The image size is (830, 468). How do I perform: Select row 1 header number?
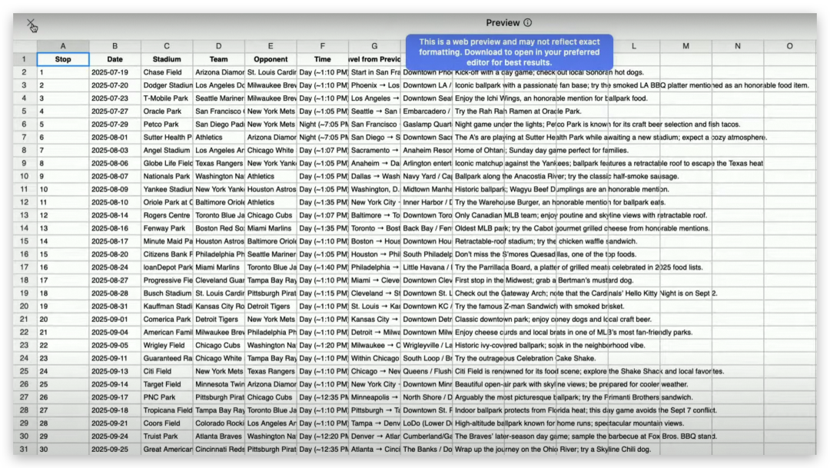coord(25,59)
